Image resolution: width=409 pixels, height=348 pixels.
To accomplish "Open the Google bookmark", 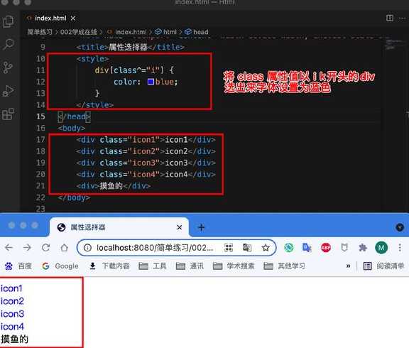I will 60,266.
